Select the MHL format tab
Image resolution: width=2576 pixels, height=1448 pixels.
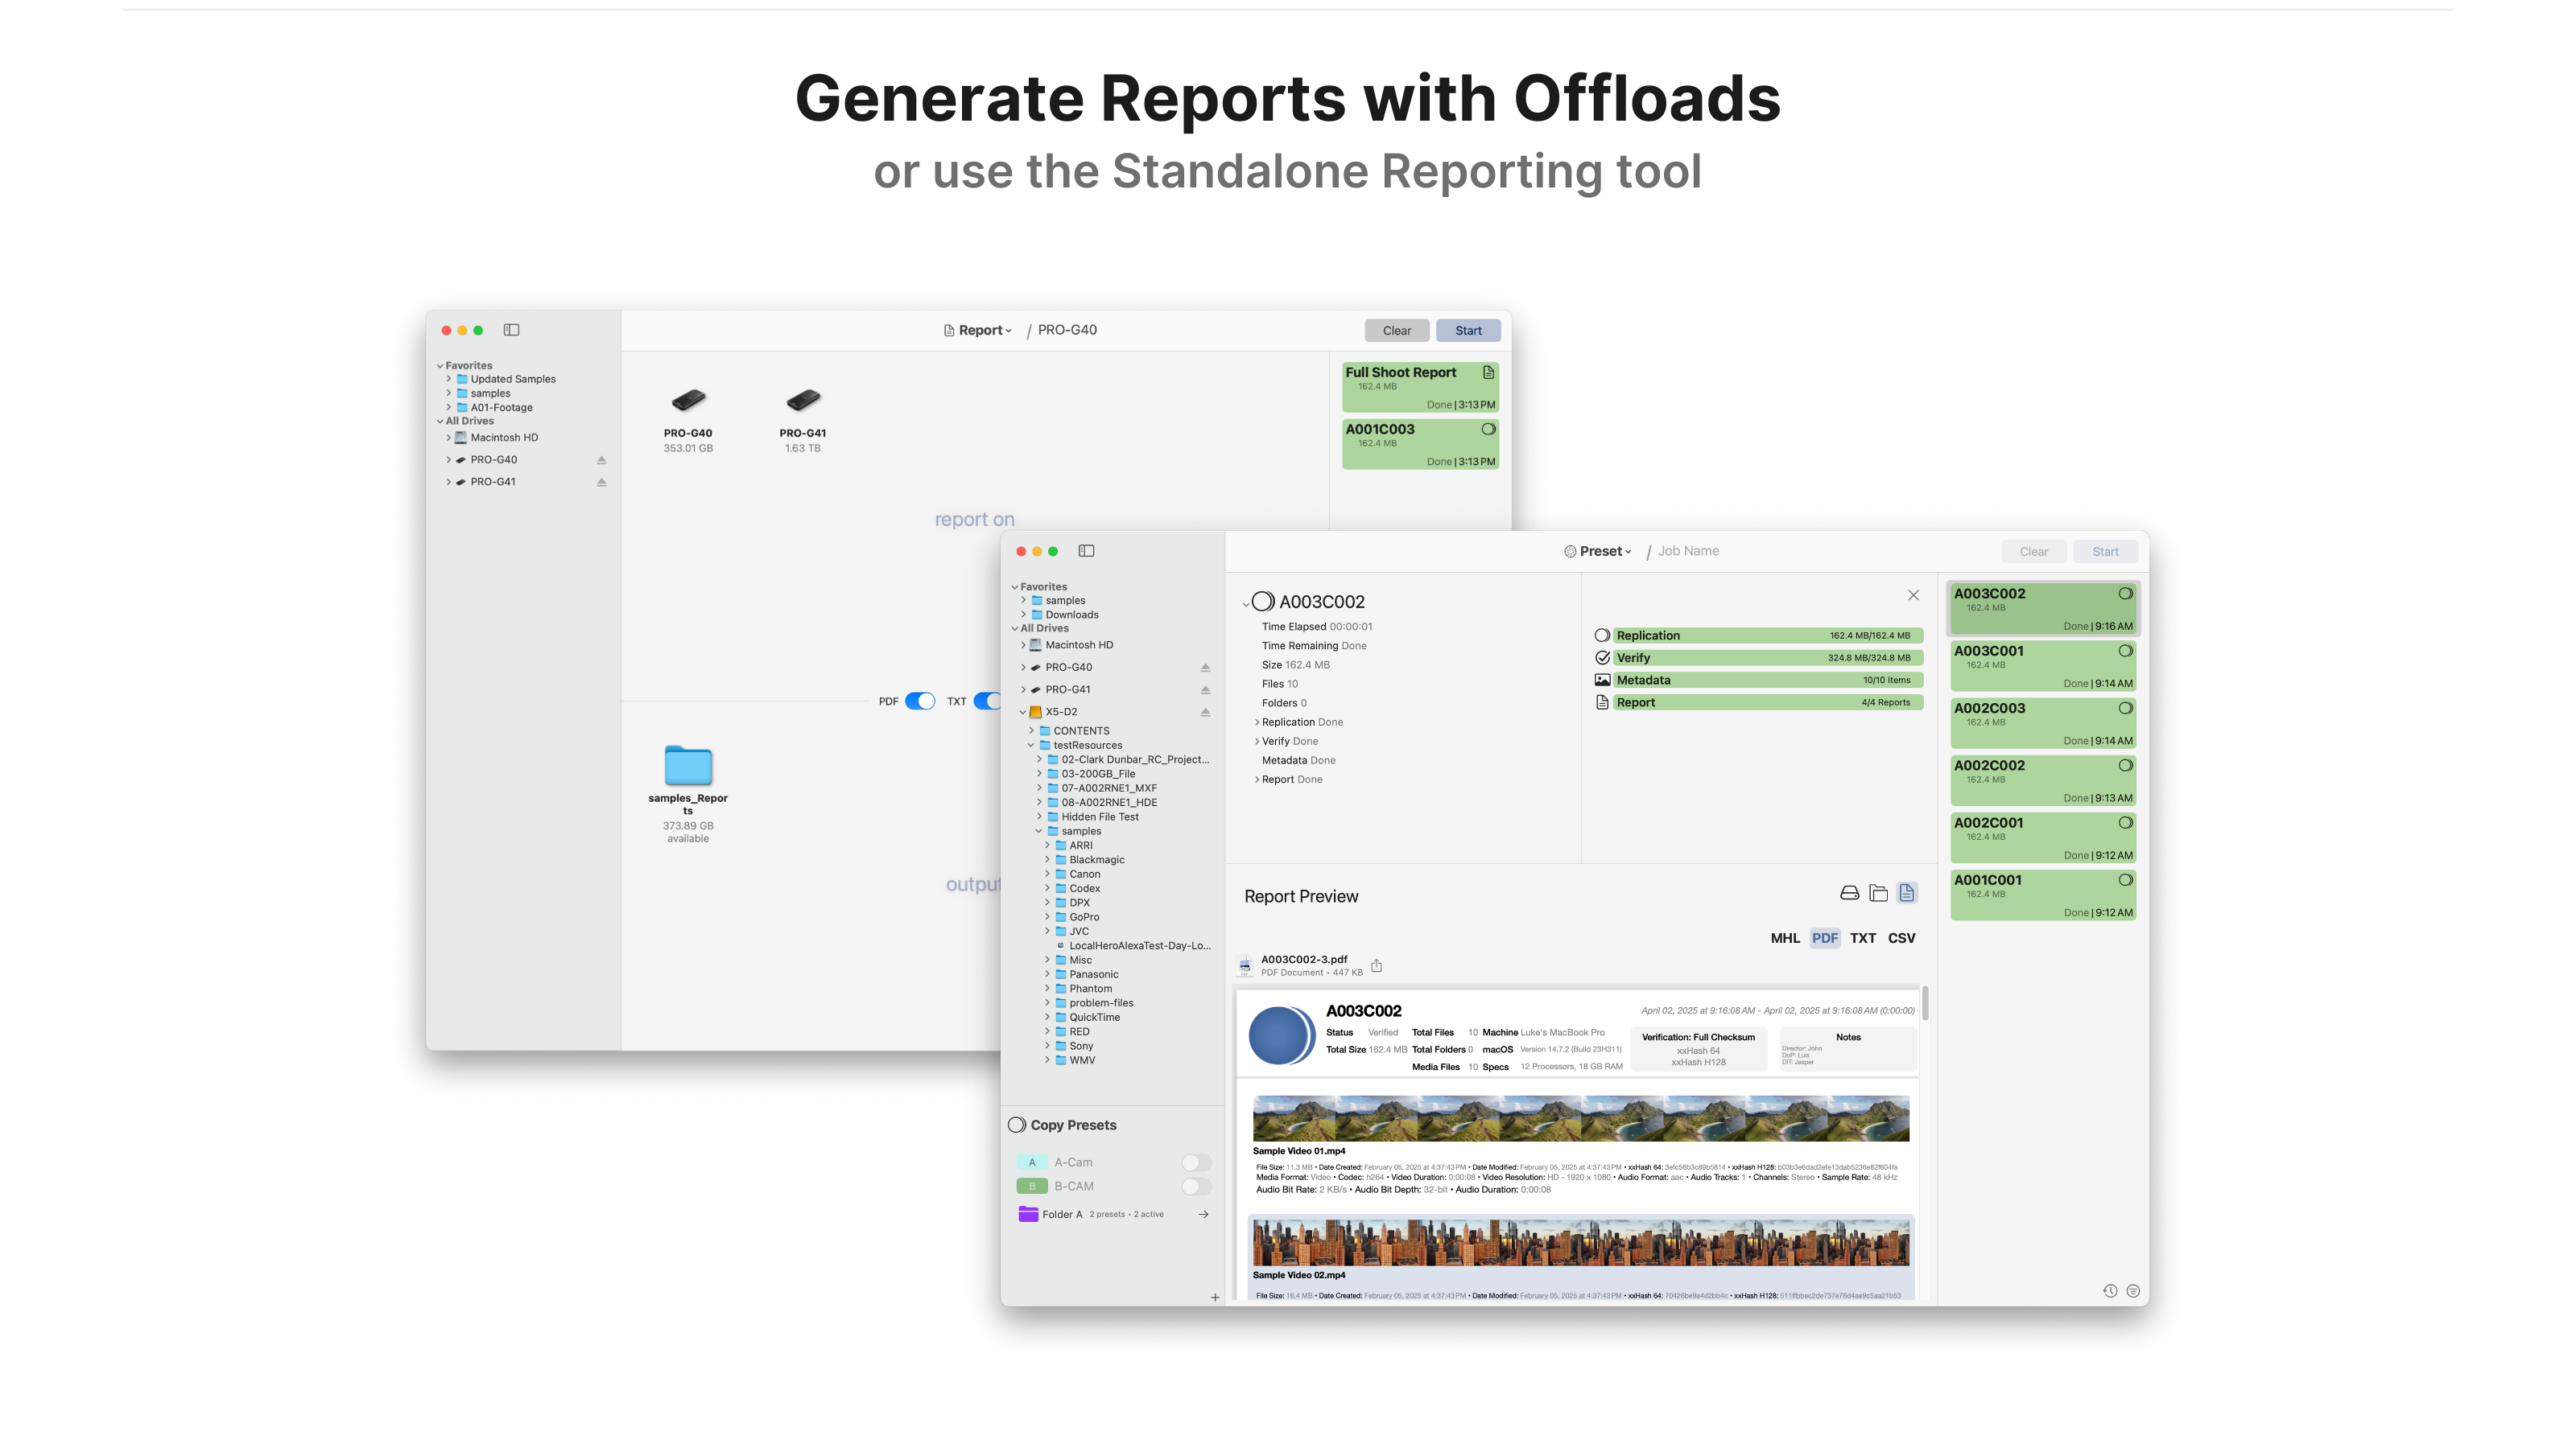point(1786,937)
